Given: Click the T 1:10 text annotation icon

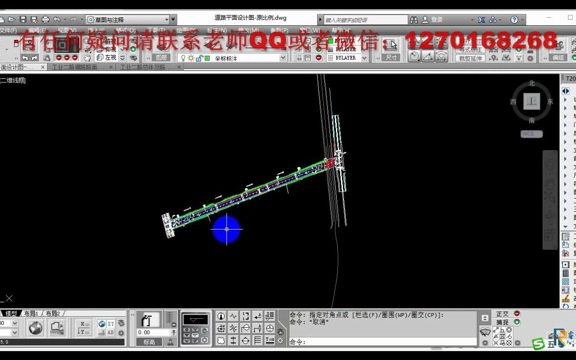Looking at the screenshot, I should pyautogui.click(x=269, y=340).
